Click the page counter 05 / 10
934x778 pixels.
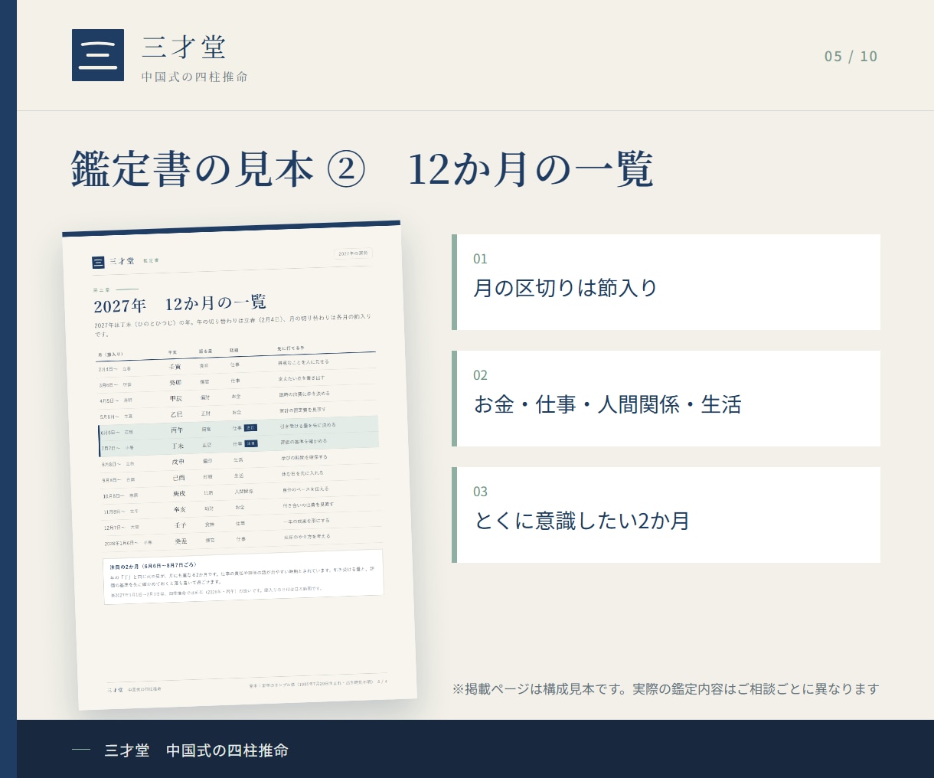tap(851, 56)
